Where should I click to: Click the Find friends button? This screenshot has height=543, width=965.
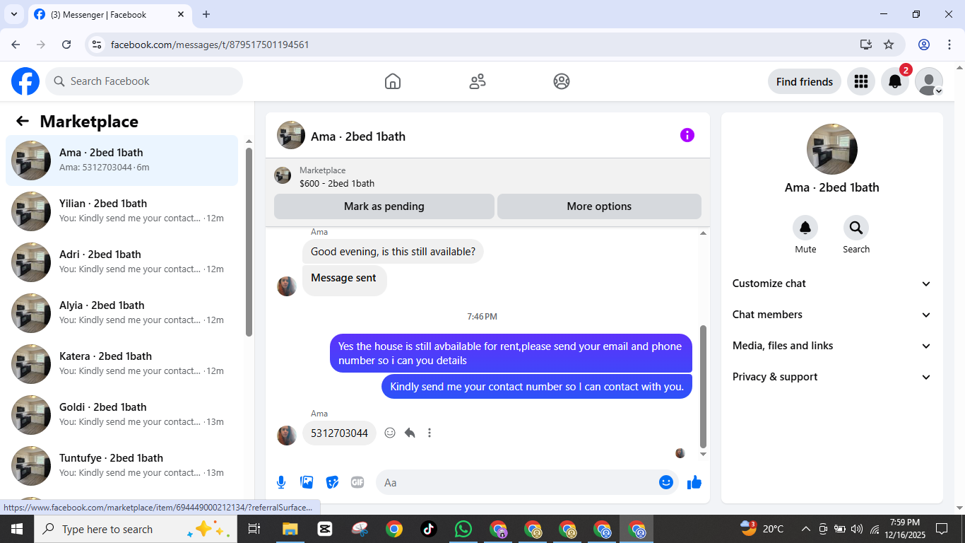click(805, 81)
